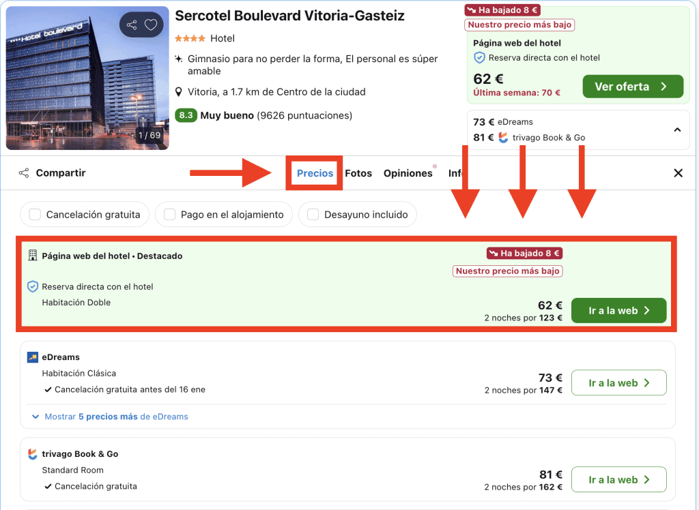Expand 5 more prices from eDreams
Image resolution: width=699 pixels, height=510 pixels.
(x=109, y=417)
